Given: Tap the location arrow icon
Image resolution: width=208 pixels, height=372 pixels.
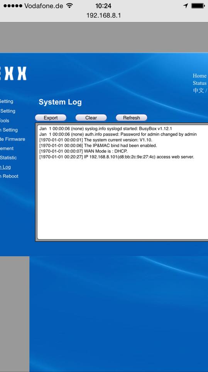Looking at the screenshot, I should click(186, 6).
